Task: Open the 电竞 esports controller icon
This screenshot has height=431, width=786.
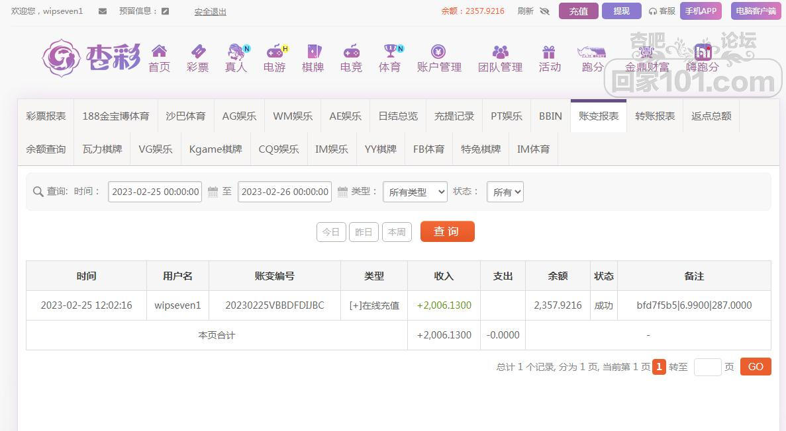Action: (x=351, y=50)
